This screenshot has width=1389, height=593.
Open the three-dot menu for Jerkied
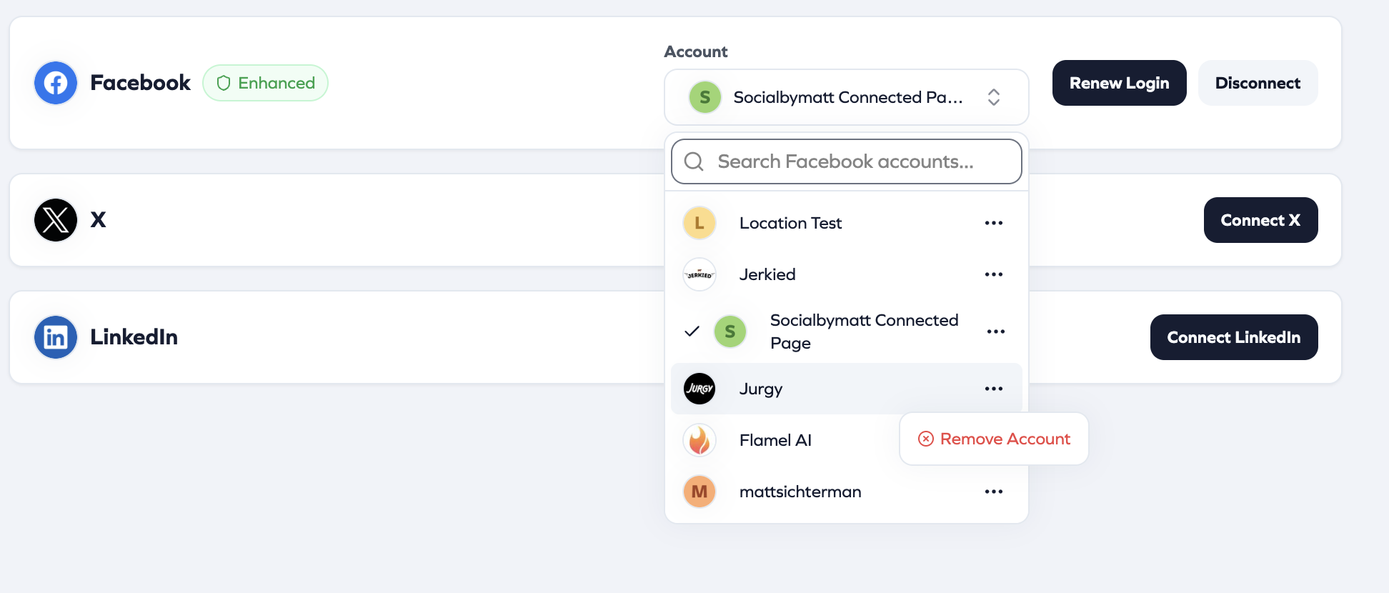click(994, 274)
